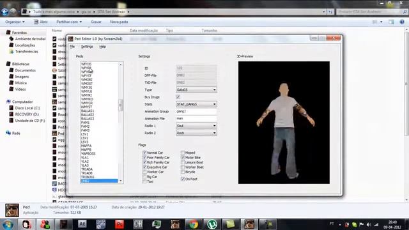
Task: Open the CH taskbar application
Action: [138, 224]
